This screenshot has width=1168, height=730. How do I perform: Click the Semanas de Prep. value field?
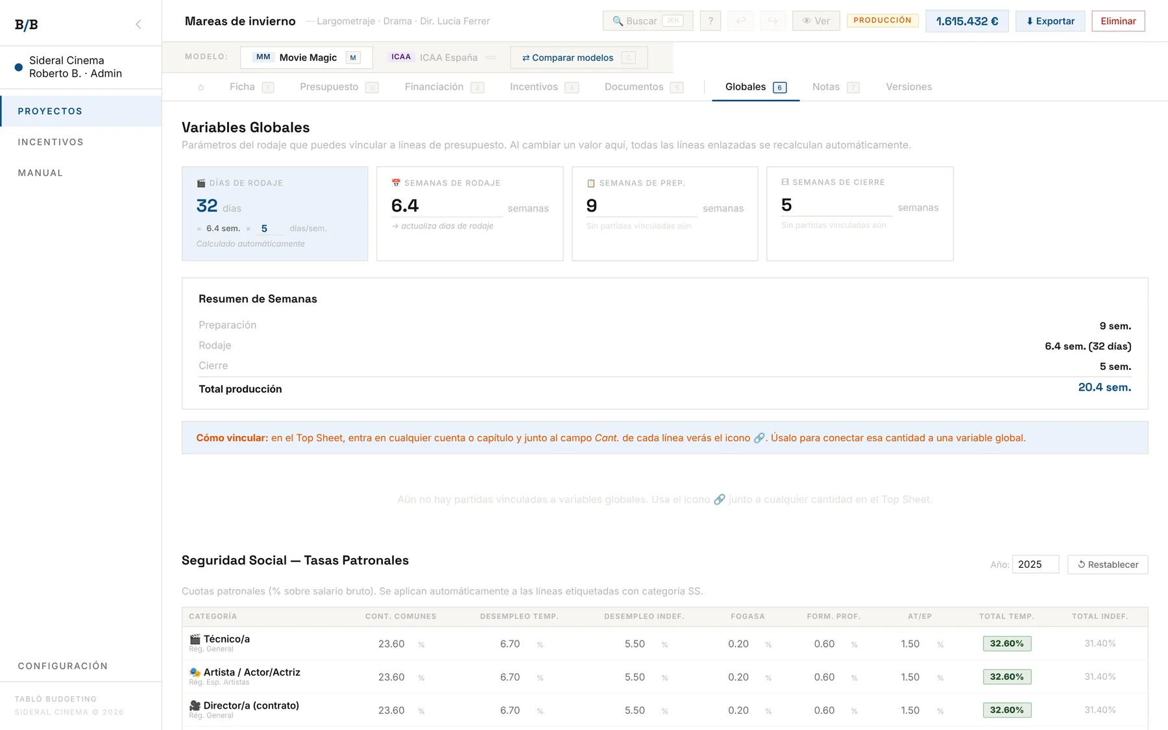[x=641, y=206]
